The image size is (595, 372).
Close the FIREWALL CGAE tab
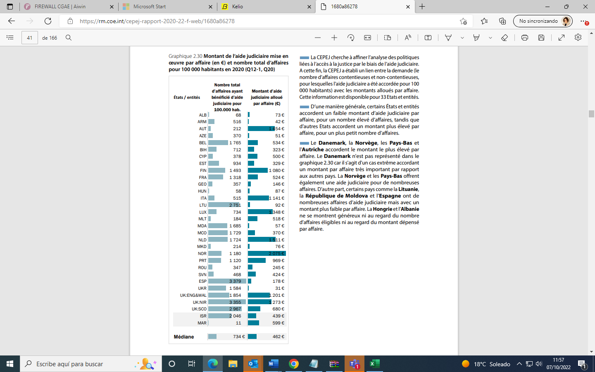coord(112,7)
